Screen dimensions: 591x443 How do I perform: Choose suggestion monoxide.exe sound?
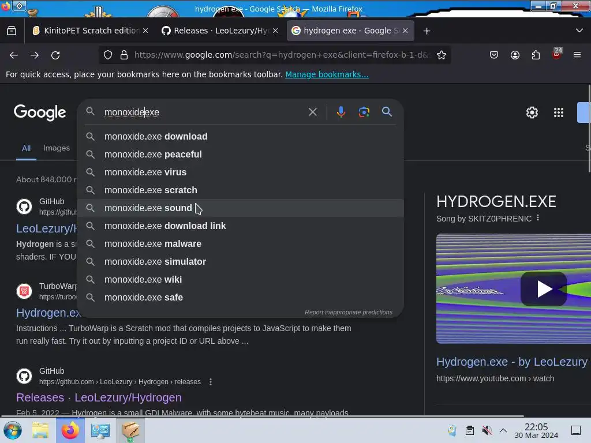pos(241,208)
